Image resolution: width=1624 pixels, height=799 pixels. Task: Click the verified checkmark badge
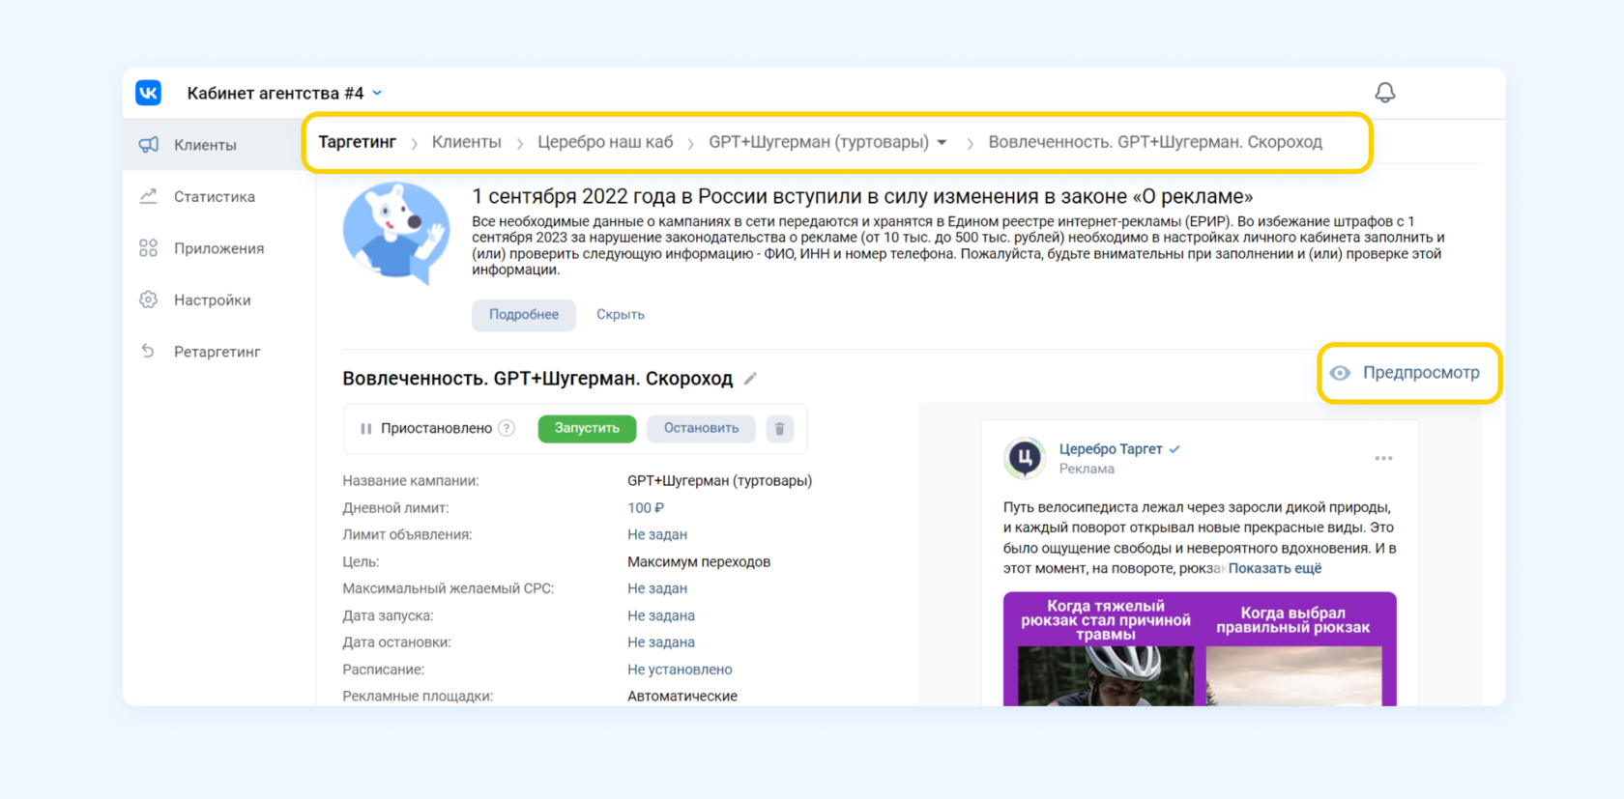click(1174, 449)
